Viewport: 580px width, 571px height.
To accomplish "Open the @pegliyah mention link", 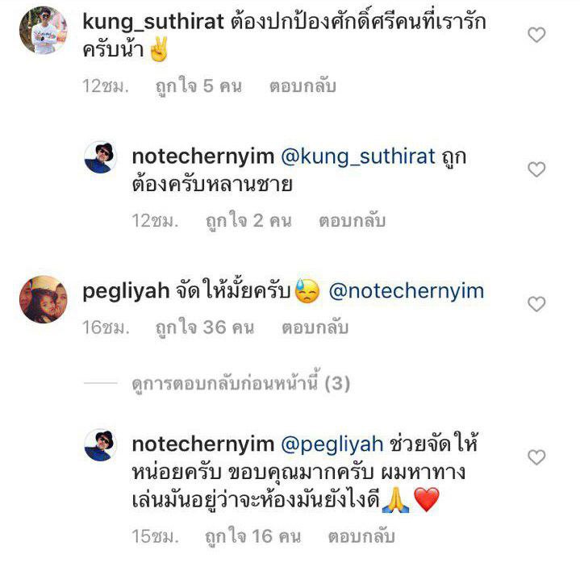I will coord(332,444).
